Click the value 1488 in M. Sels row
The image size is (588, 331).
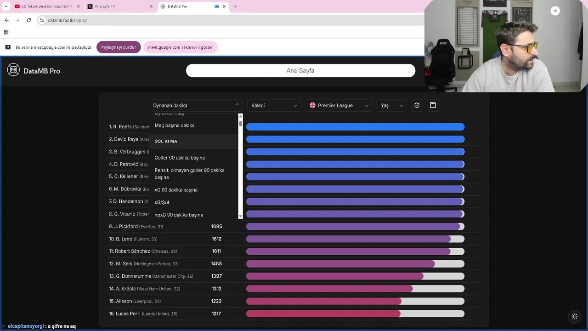coord(216,264)
